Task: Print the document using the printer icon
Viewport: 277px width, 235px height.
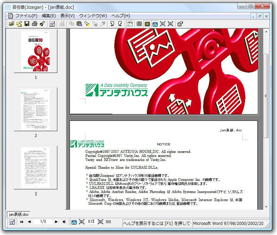Action: [x=35, y=24]
